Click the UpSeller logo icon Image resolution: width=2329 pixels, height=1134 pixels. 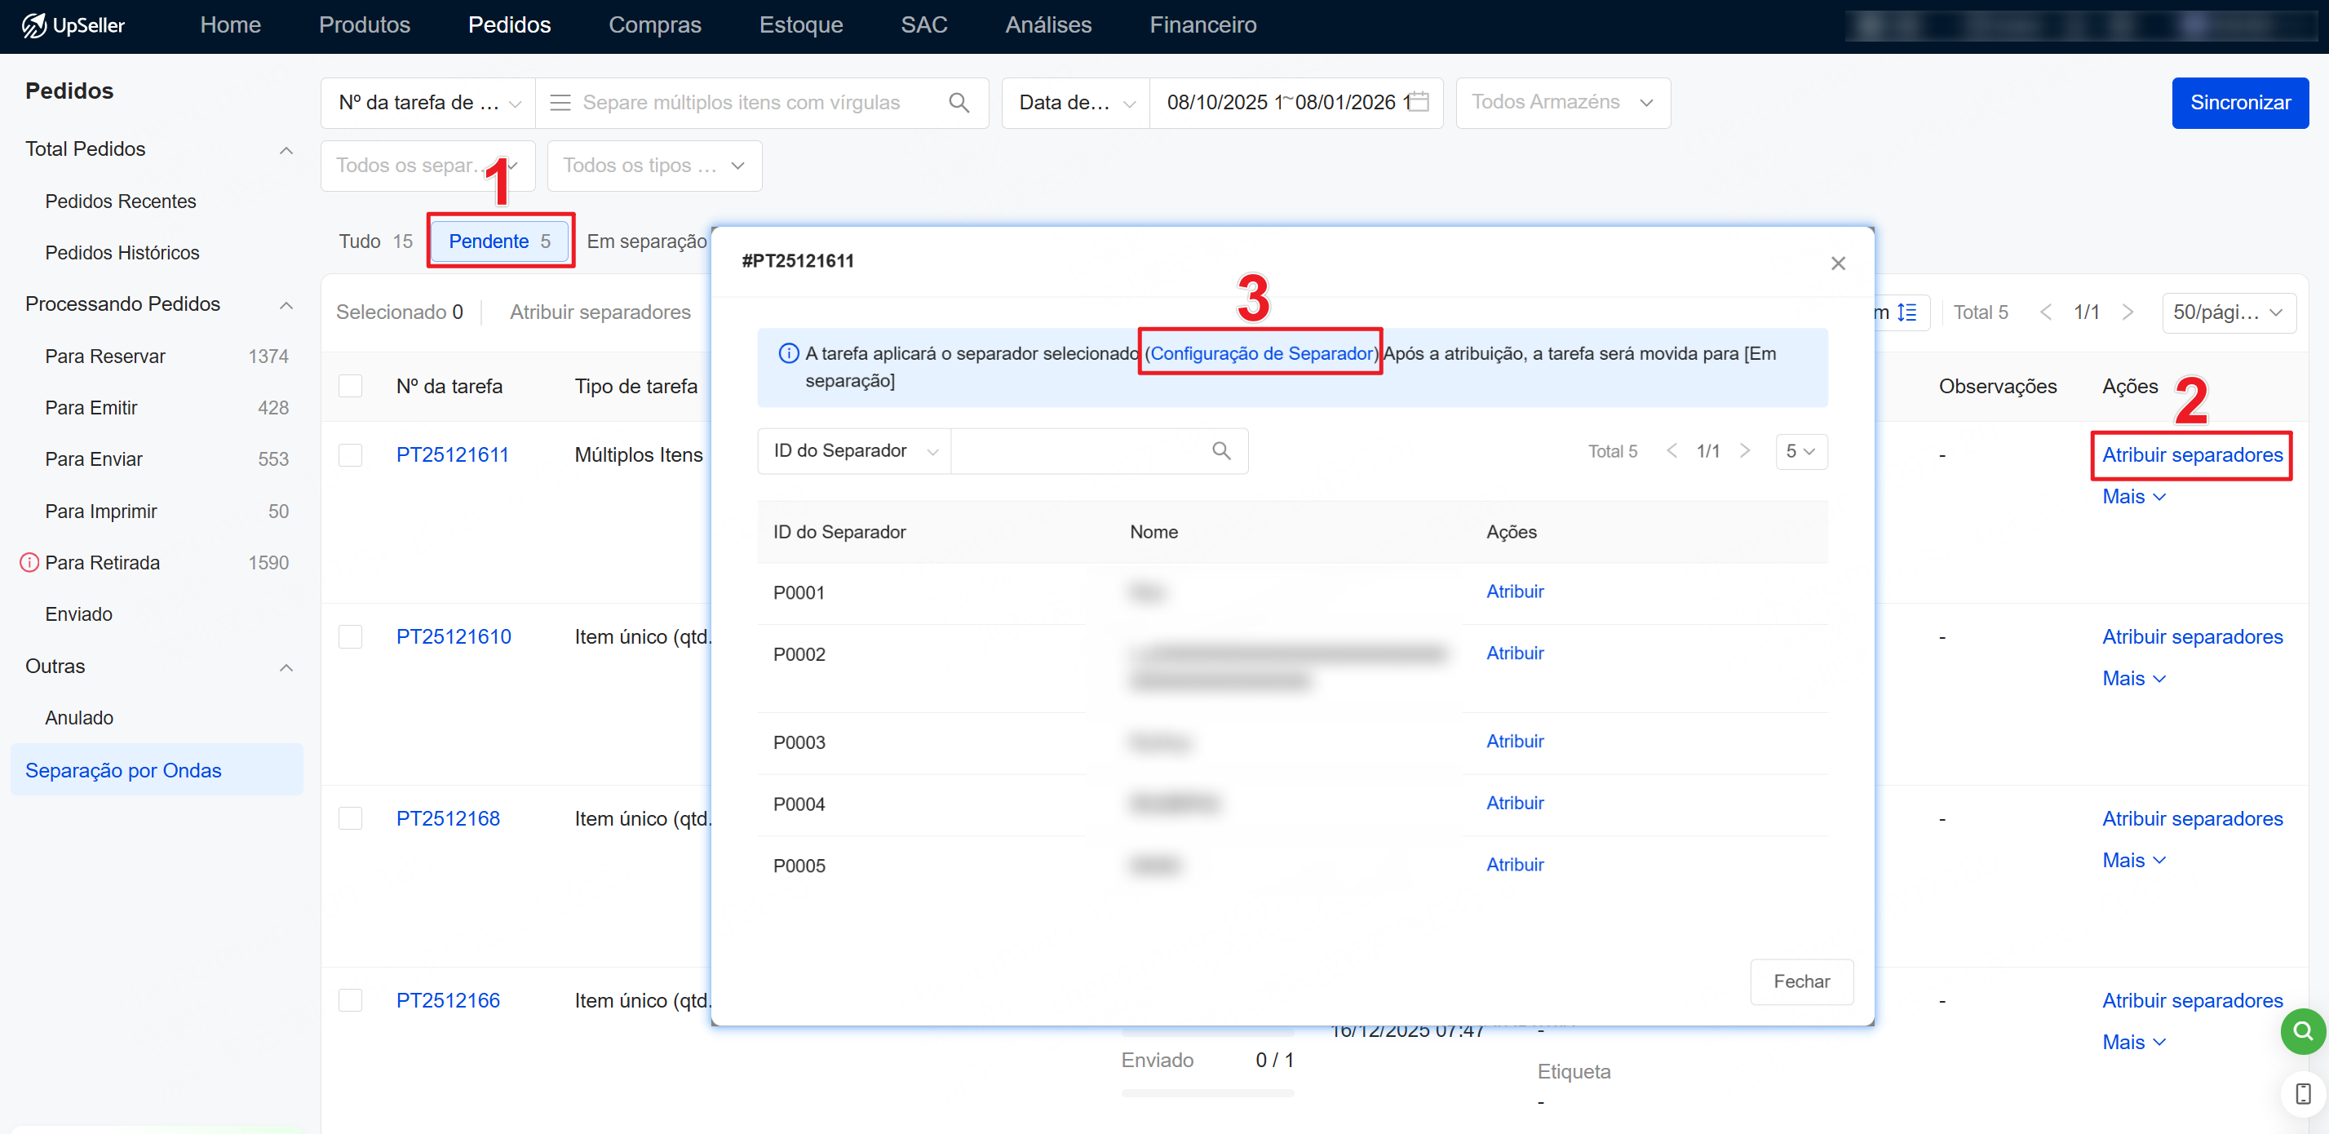[33, 25]
